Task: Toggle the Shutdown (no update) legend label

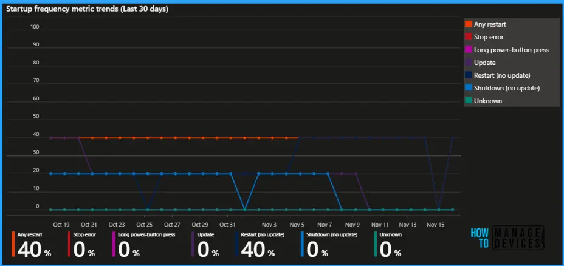Action: (507, 89)
